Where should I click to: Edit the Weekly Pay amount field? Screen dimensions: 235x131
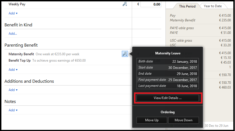(x=151, y=4)
